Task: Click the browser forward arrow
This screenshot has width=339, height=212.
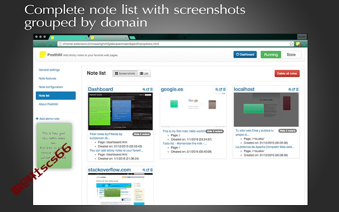Action: tap(42, 44)
